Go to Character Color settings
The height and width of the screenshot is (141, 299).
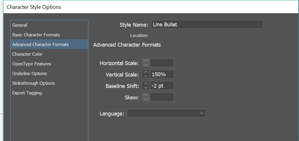click(27, 54)
